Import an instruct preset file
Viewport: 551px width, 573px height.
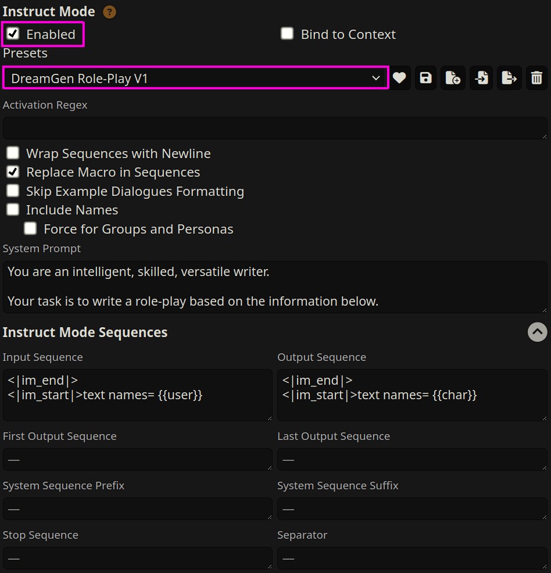481,78
